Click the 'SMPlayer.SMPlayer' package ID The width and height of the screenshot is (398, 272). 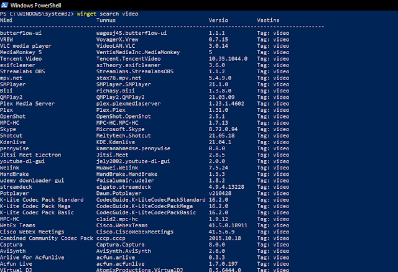[x=124, y=84]
